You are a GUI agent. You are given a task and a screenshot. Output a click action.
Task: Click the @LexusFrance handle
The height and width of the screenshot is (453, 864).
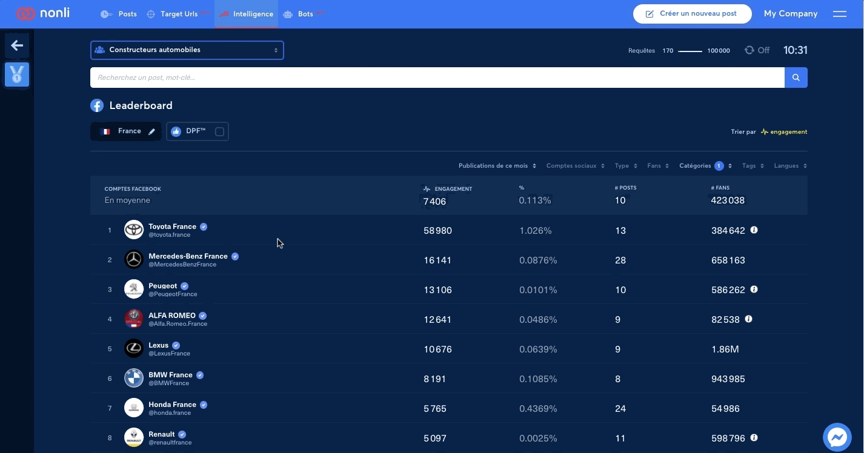click(x=169, y=354)
